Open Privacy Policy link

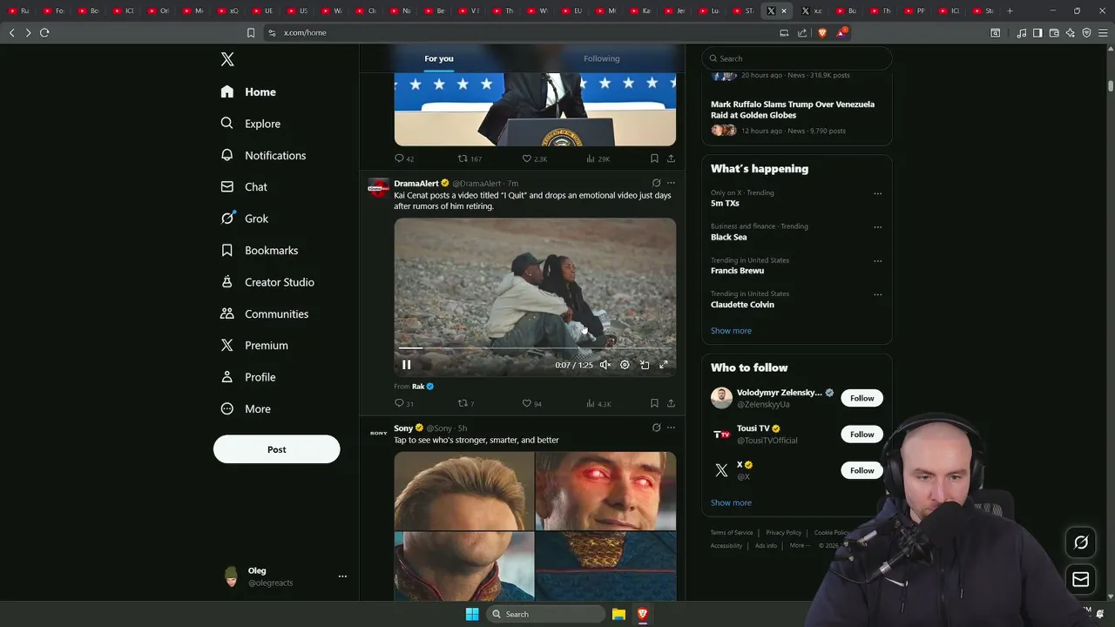point(784,532)
